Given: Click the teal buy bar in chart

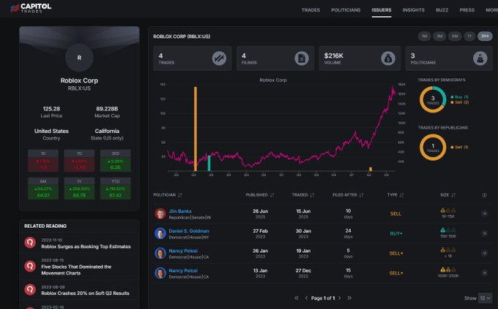Looking at the screenshot, I should pyautogui.click(x=209, y=163).
